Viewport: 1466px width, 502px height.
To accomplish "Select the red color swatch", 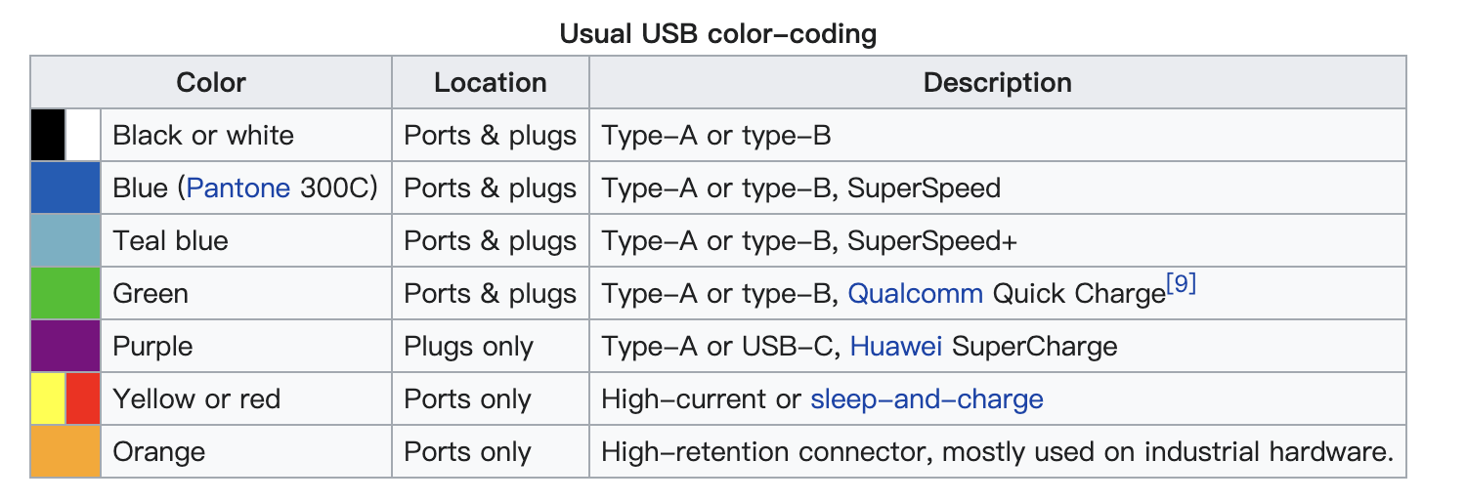I will pos(83,398).
